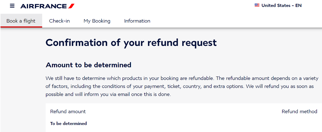Click the bold To be determined value
The width and height of the screenshot is (322, 132).
(68, 123)
